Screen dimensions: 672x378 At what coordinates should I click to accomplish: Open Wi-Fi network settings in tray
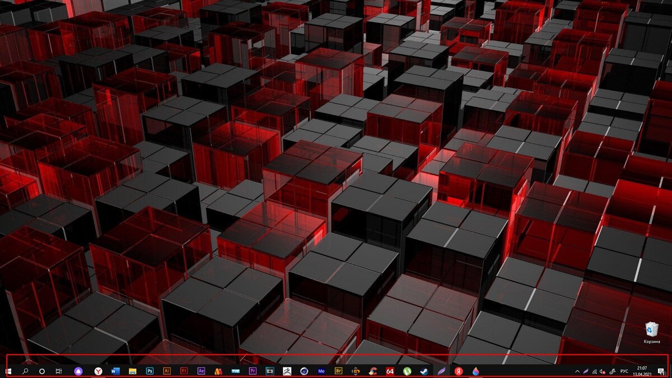[x=595, y=372]
